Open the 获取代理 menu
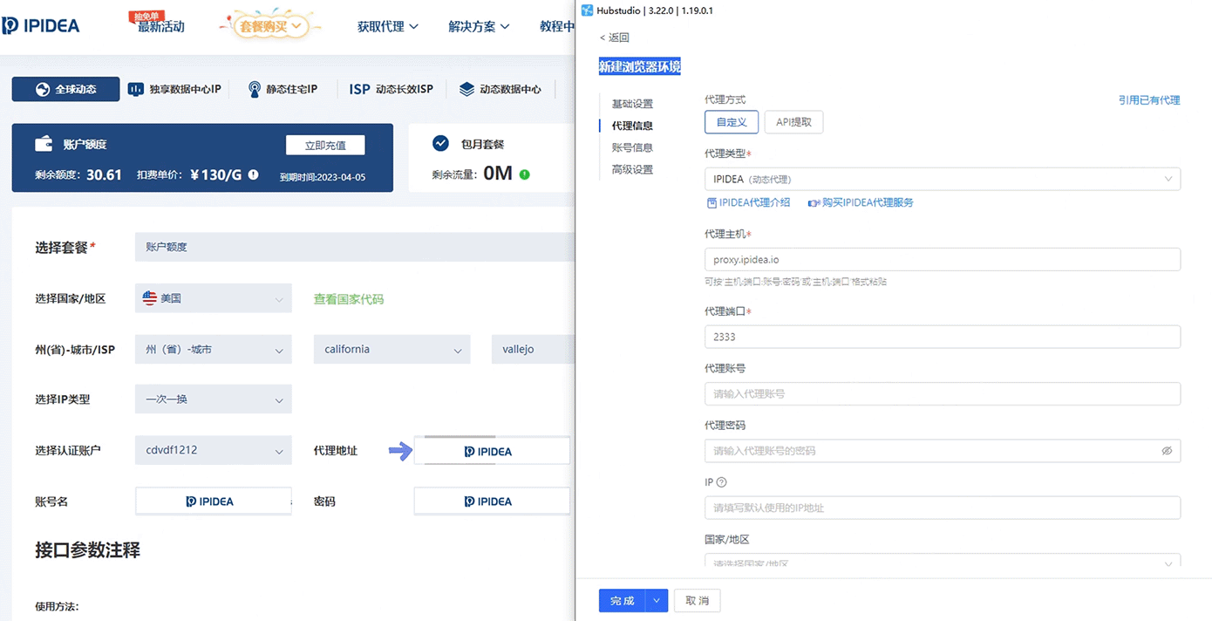 387,26
